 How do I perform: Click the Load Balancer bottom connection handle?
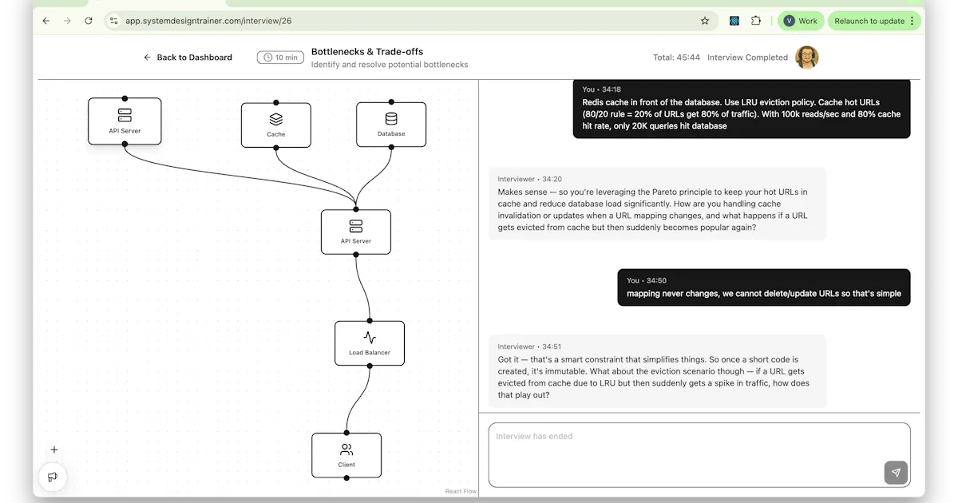370,366
